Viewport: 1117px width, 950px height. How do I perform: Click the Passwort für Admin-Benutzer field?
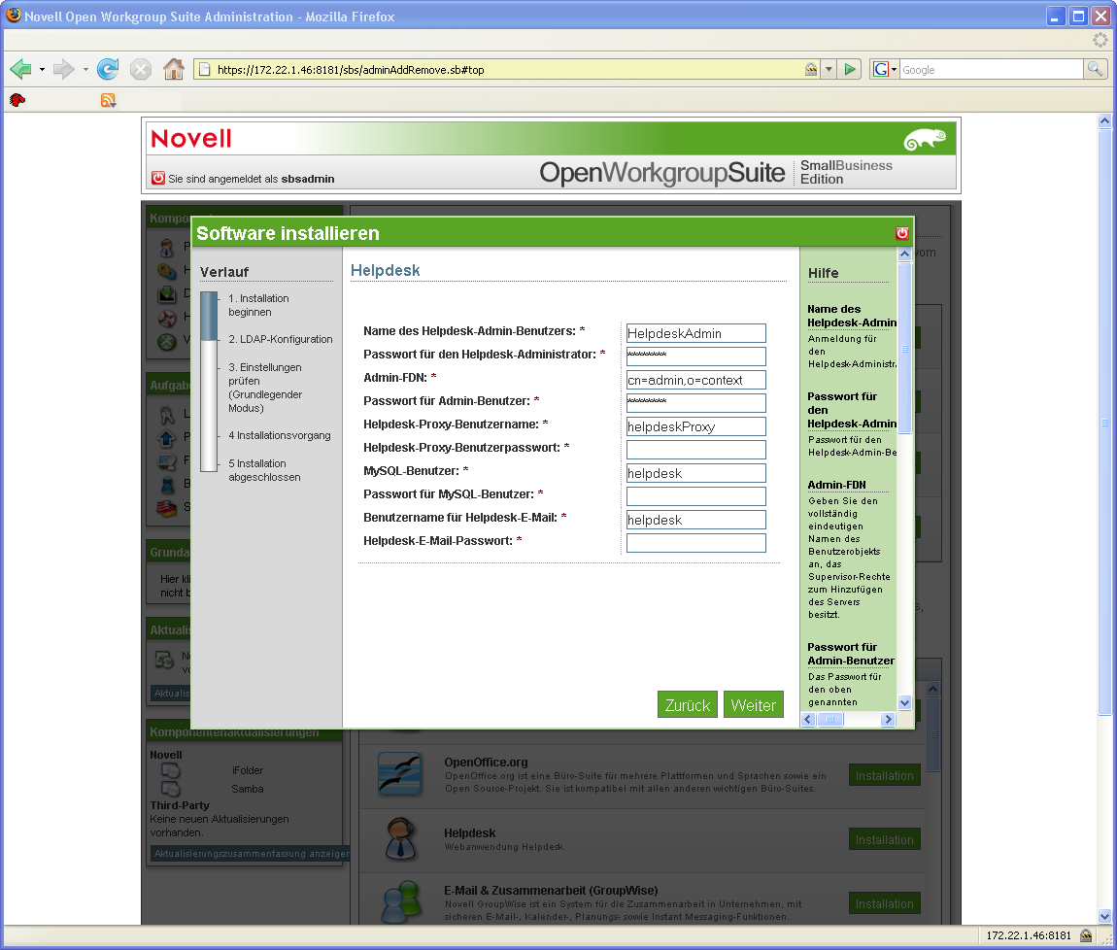pyautogui.click(x=696, y=403)
